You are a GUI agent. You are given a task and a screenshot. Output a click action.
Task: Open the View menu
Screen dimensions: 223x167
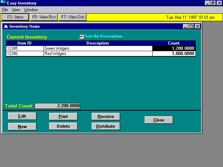pyautogui.click(x=16, y=10)
